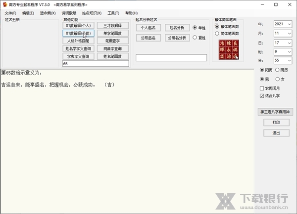Click the 公司名分析 button
The height and width of the screenshot is (214, 297).
[177, 38]
